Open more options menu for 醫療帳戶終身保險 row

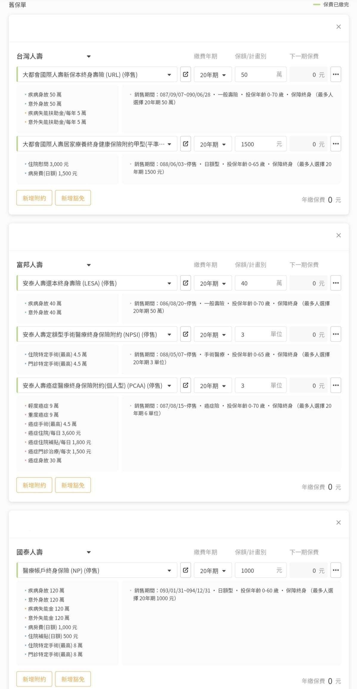coord(336,570)
